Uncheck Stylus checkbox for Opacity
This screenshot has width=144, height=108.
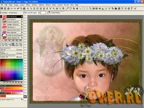(17, 57)
